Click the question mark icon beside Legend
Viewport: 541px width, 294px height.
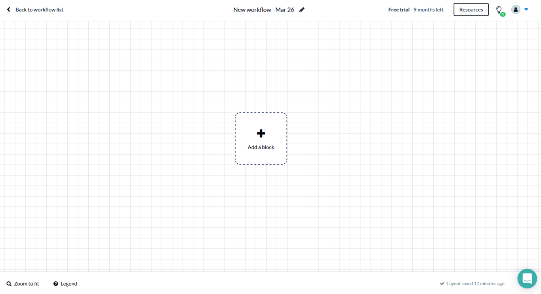(x=56, y=284)
